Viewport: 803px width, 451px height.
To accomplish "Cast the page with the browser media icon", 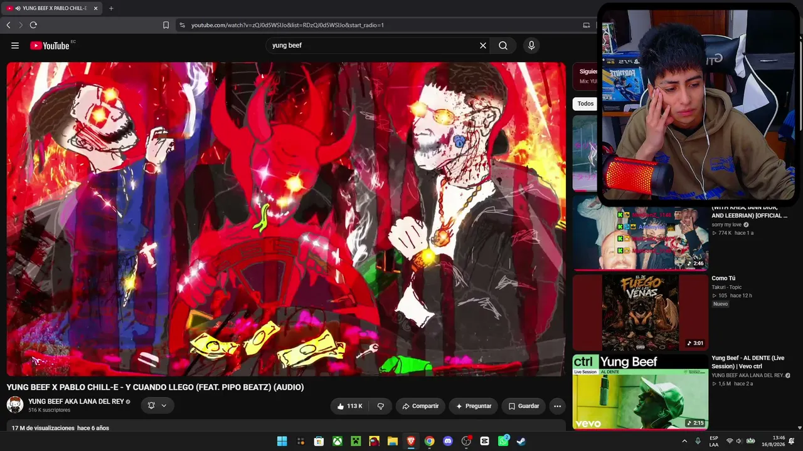I will click(587, 25).
